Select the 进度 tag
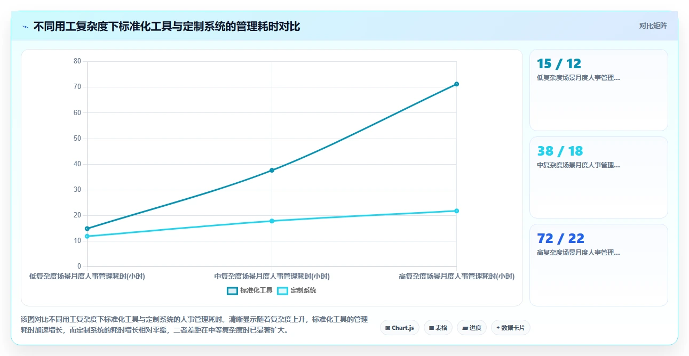This screenshot has height=356, width=689. point(472,328)
